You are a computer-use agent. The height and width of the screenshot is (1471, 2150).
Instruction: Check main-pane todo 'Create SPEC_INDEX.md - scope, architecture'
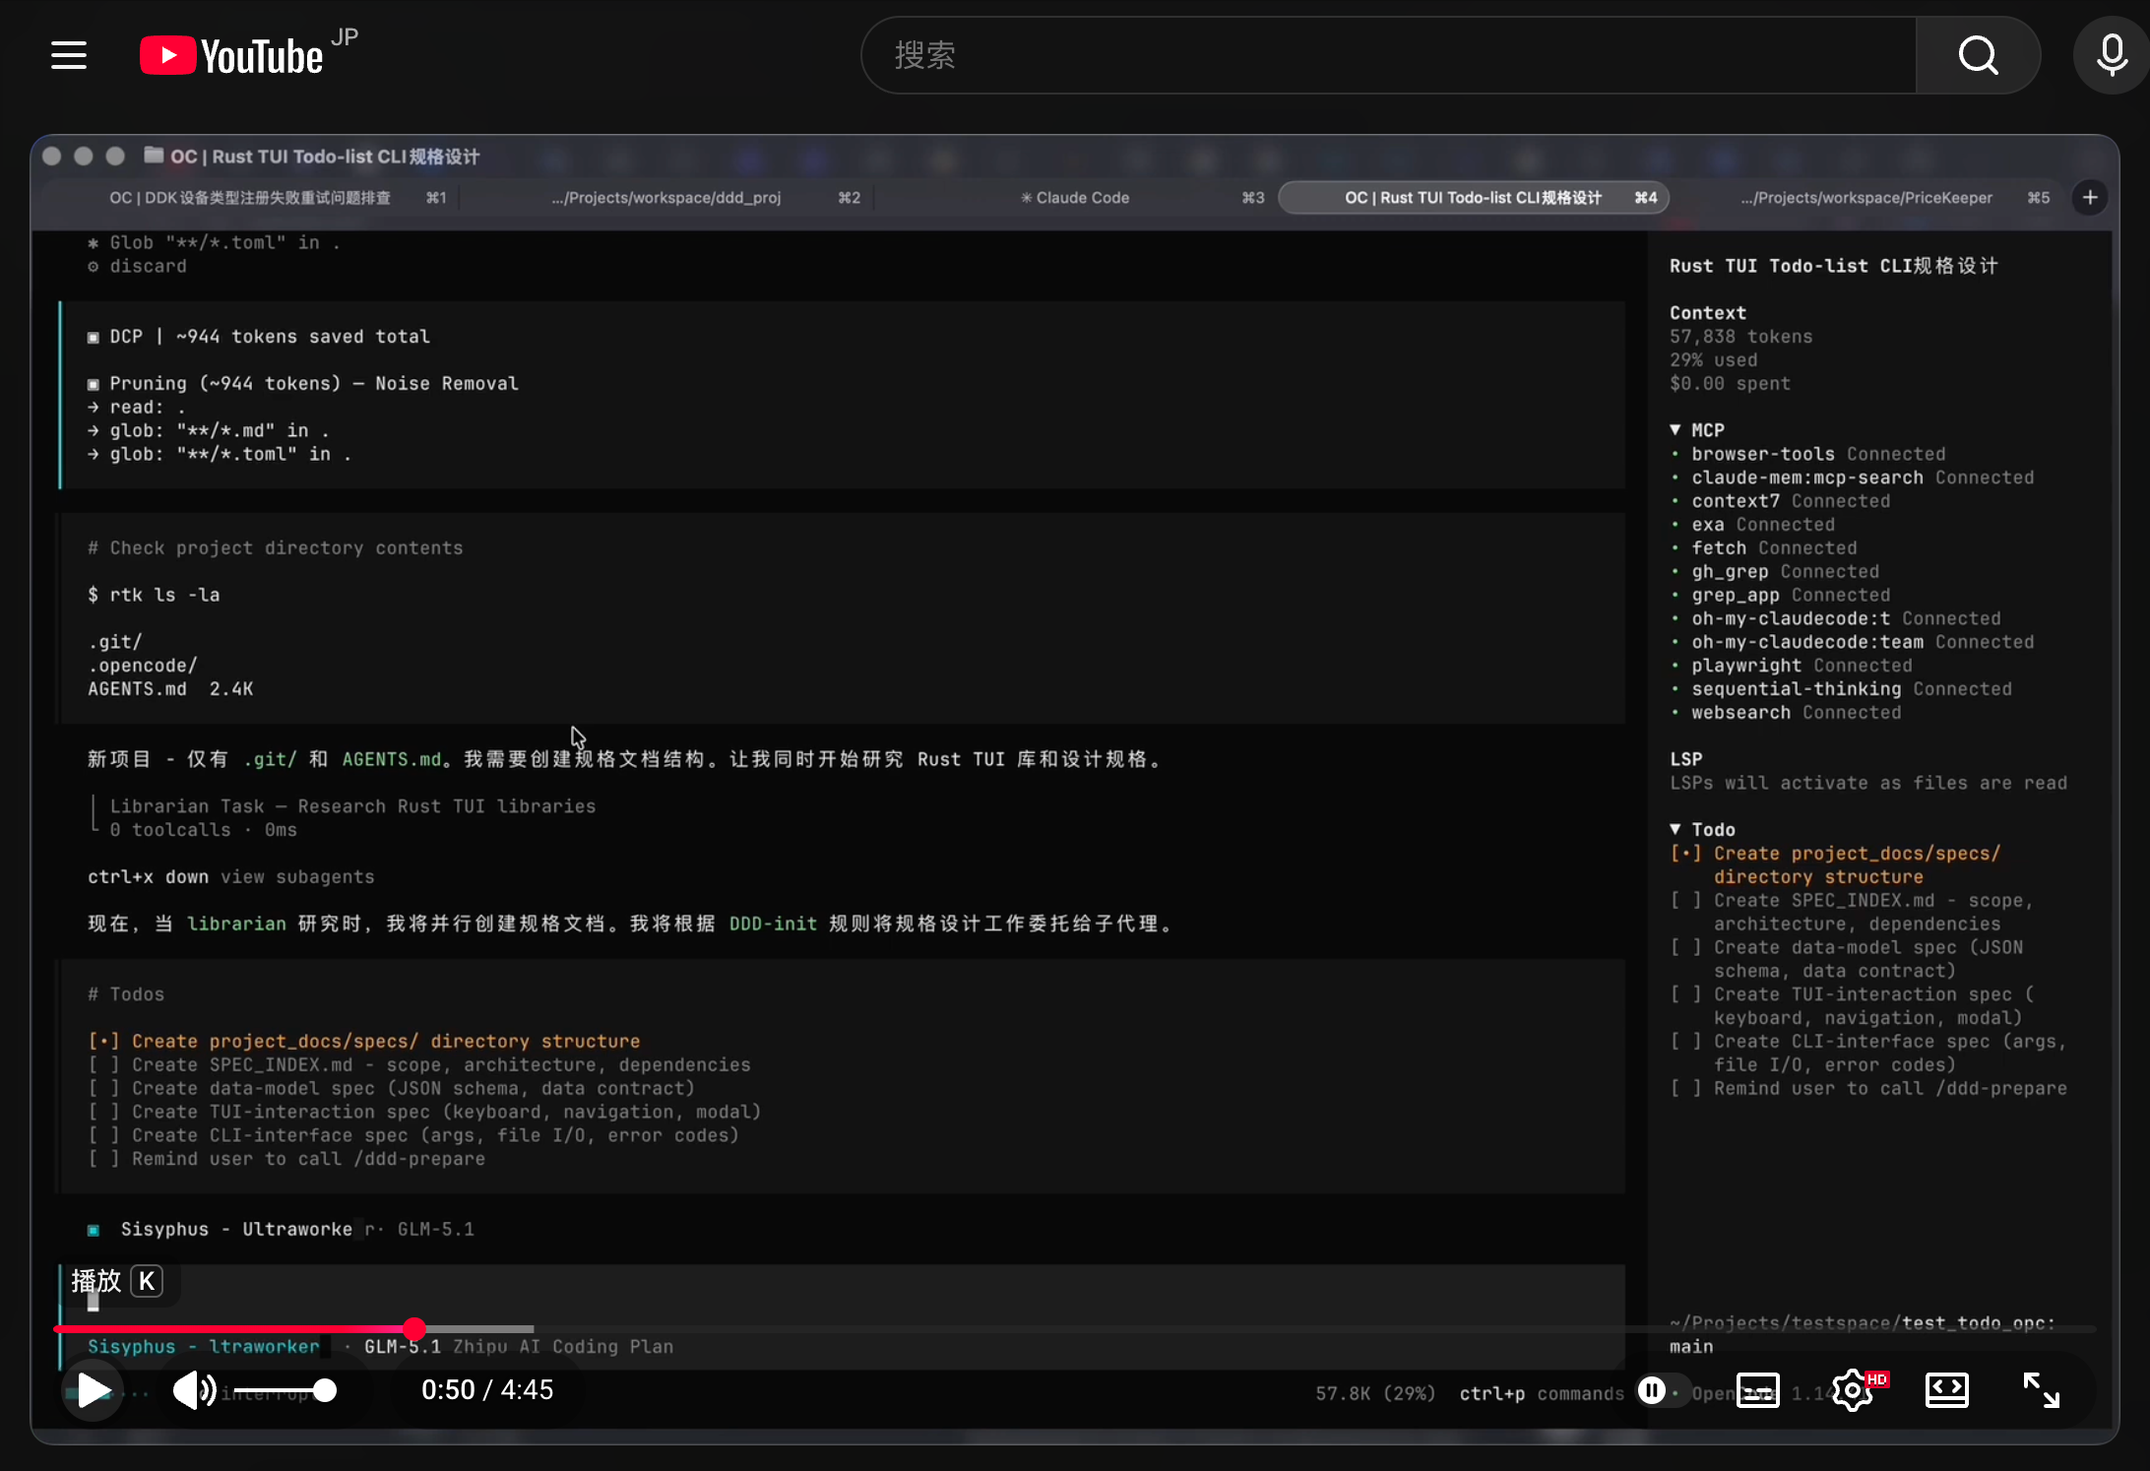[103, 1064]
